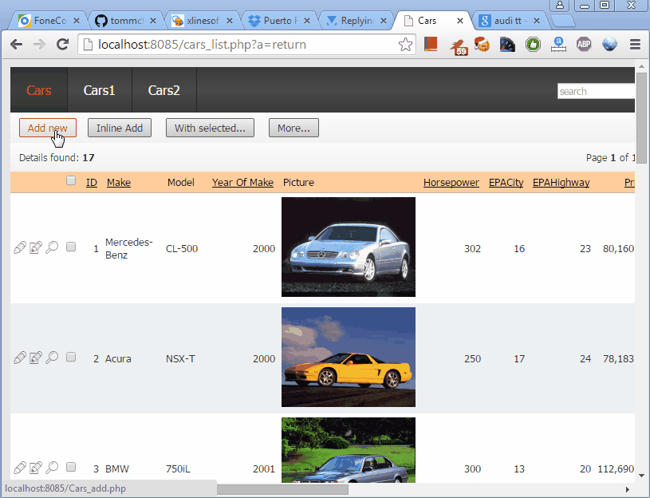This screenshot has width=650, height=498.
Task: Select the pencil edit icon on the BMW row
Action: coord(20,468)
